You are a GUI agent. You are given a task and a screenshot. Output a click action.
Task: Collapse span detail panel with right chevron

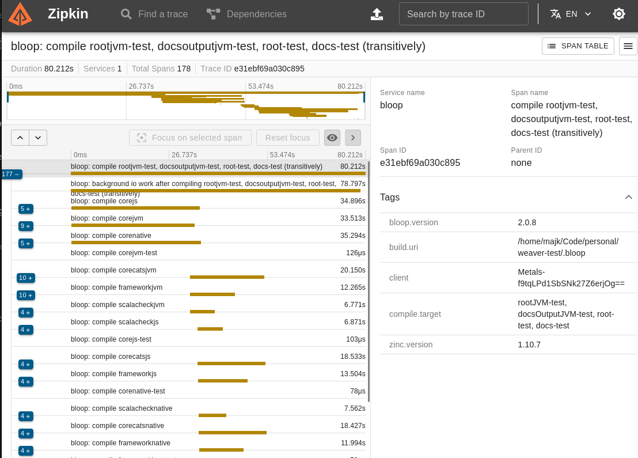[353, 138]
